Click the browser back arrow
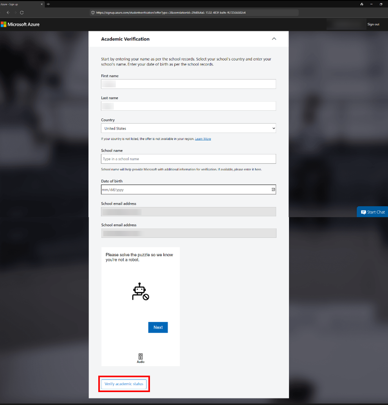Screen dimensions: 388x405 coord(8,13)
